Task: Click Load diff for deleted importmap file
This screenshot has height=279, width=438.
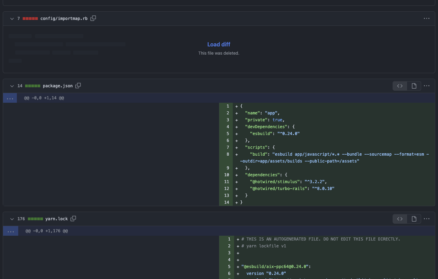Action: (219, 44)
